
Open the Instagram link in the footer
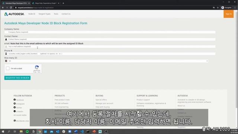pyautogui.click(x=20, y=104)
